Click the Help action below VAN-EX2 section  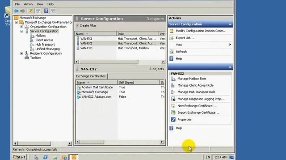click(x=179, y=128)
